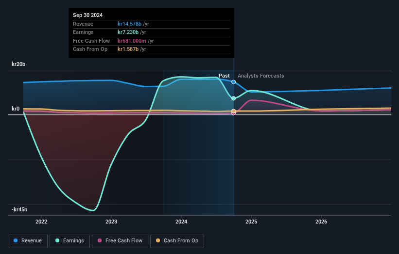This screenshot has height=254, width=399.
Task: Click the kr1.587b cash from op value
Action: (x=128, y=49)
